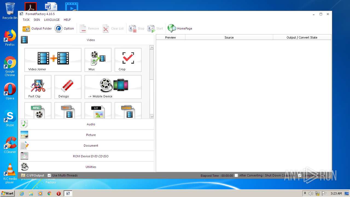This screenshot has width=350, height=197.
Task: Open the Audio category music-note icon
Action: [24, 124]
